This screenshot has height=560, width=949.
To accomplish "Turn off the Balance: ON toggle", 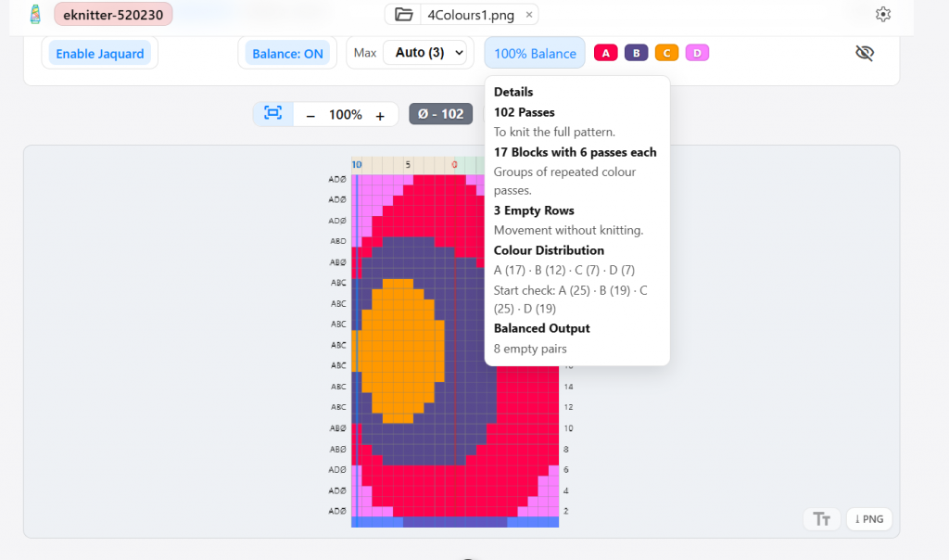I will tap(287, 54).
